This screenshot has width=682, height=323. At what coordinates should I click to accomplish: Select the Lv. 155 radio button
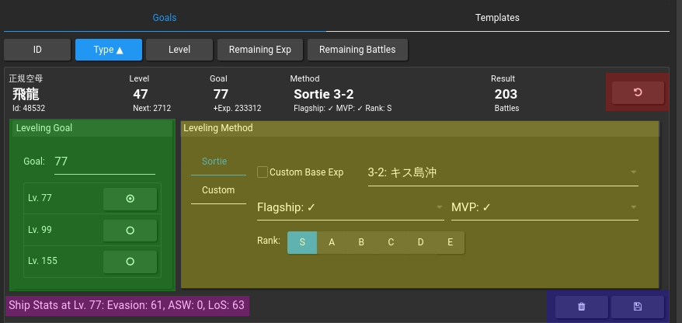tap(130, 262)
